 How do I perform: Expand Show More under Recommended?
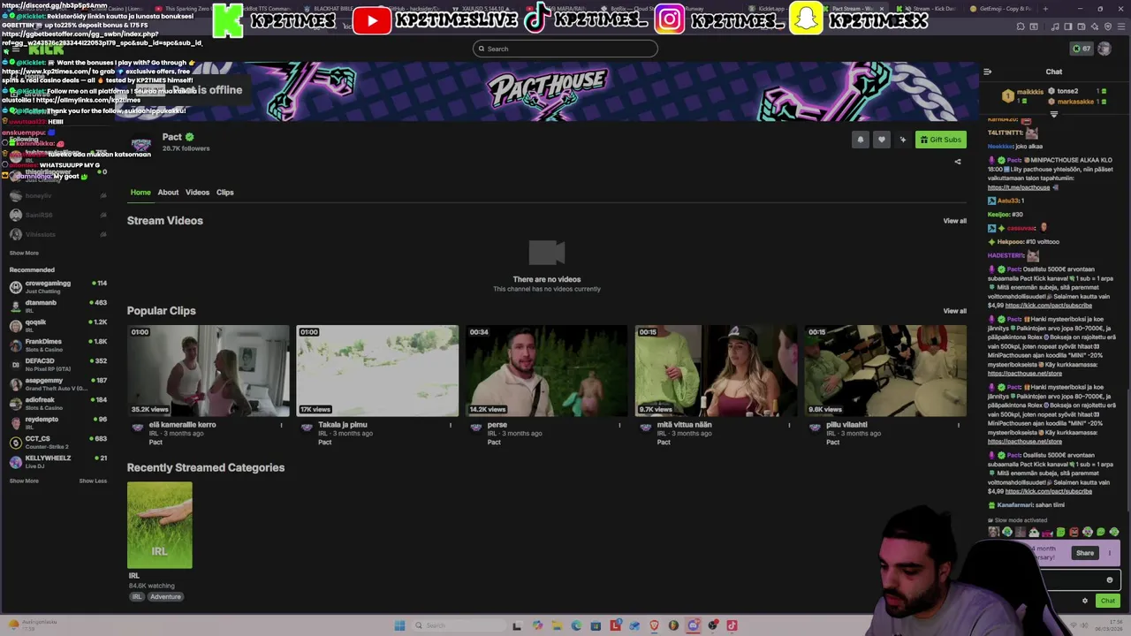24,481
